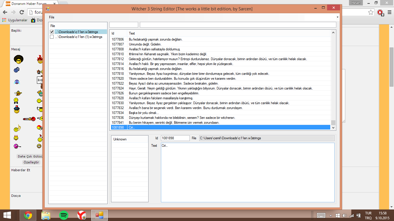Sort strings by the Id column header
394x221 pixels.
coord(119,33)
